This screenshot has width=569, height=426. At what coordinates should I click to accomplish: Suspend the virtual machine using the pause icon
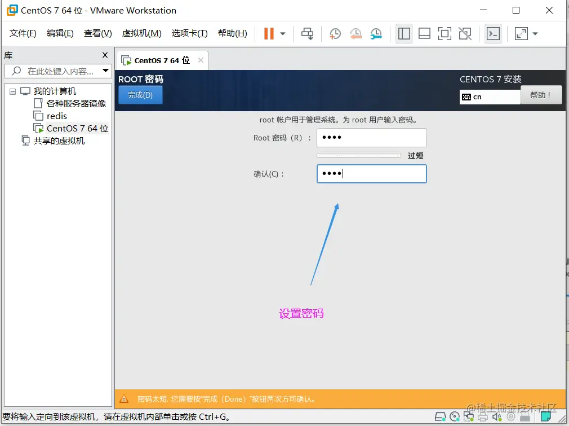(268, 33)
